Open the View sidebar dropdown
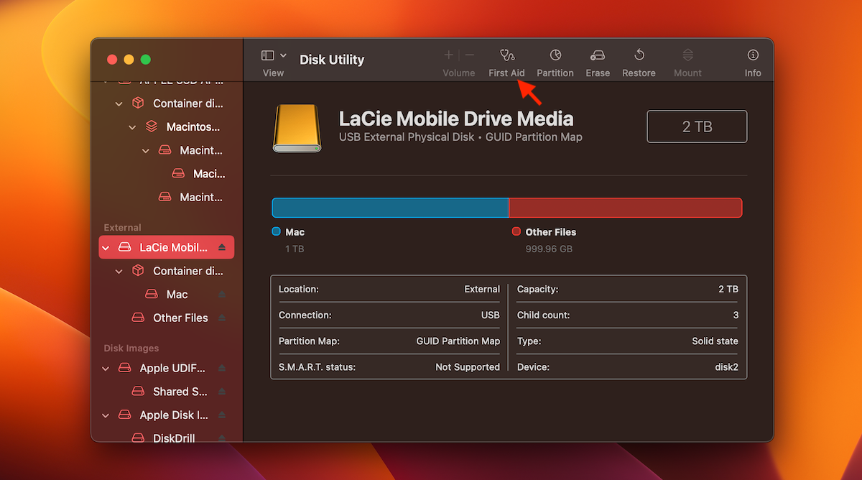Screen dimensions: 862x480 coord(274,55)
